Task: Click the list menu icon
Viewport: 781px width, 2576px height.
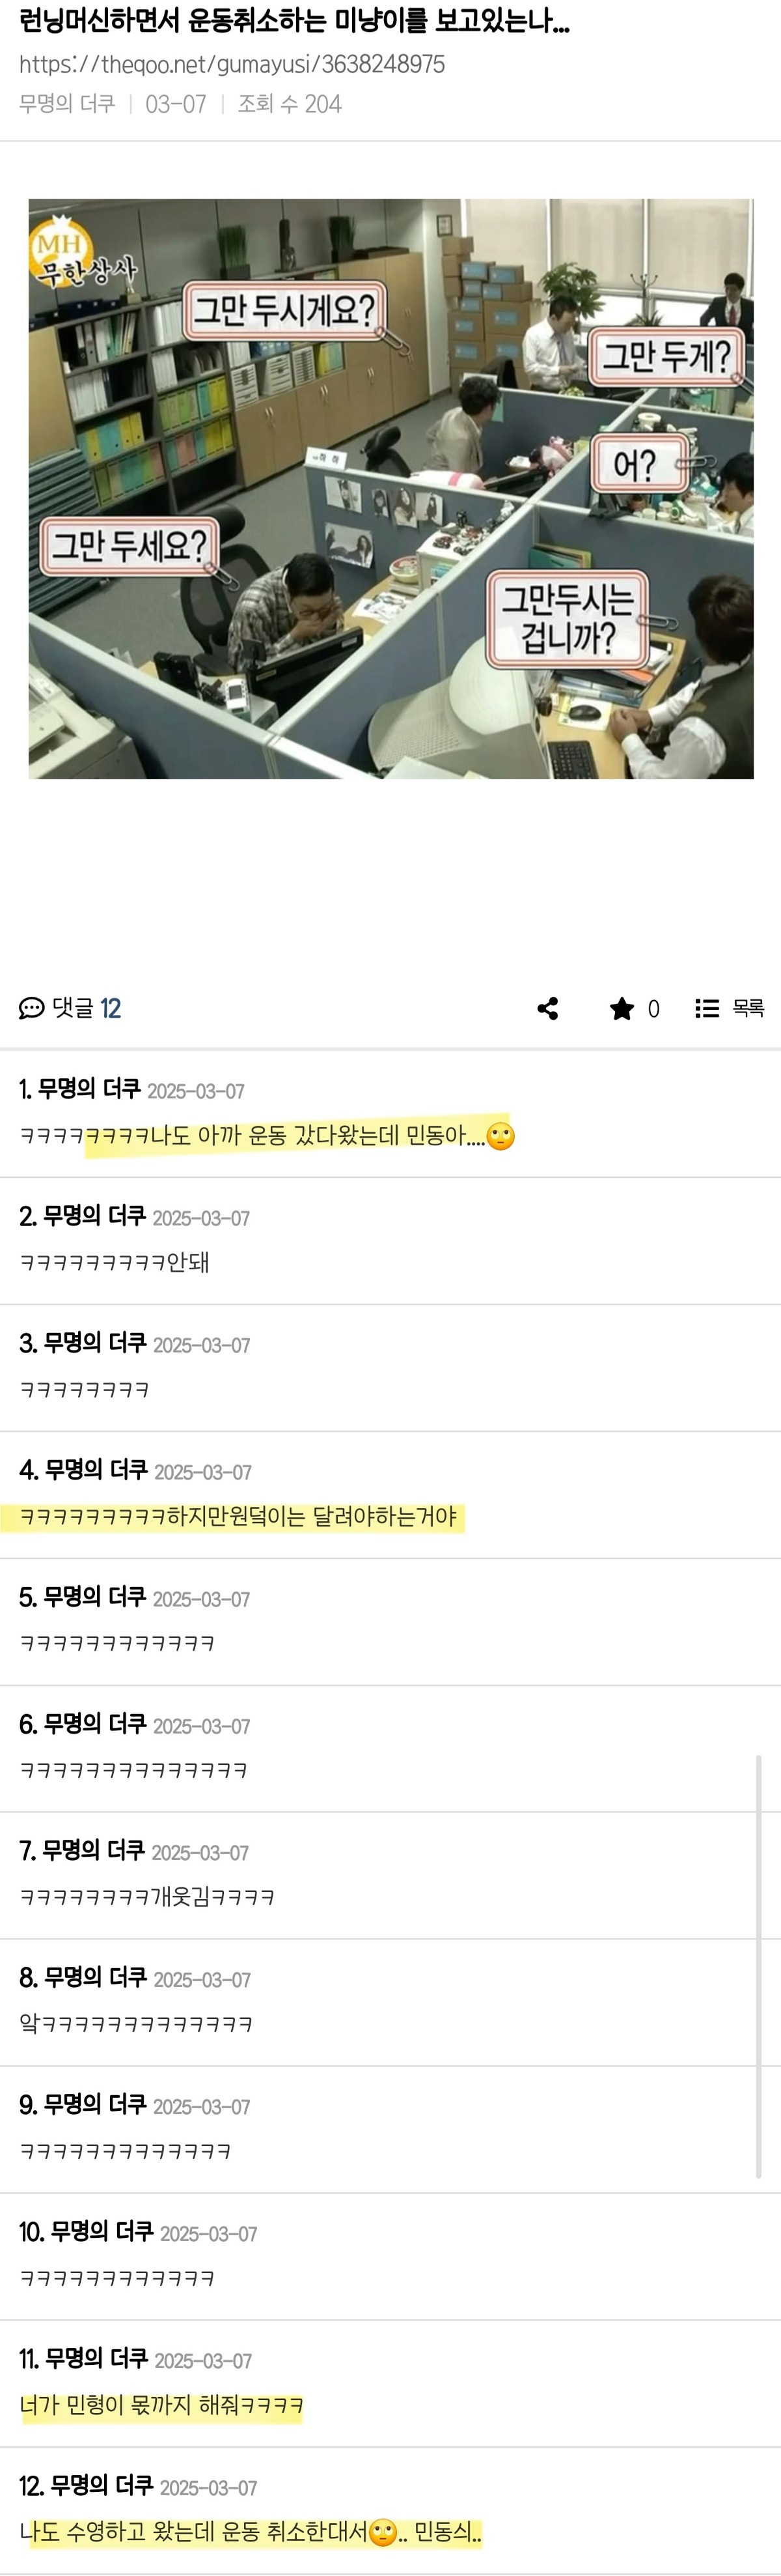Action: [x=707, y=1008]
